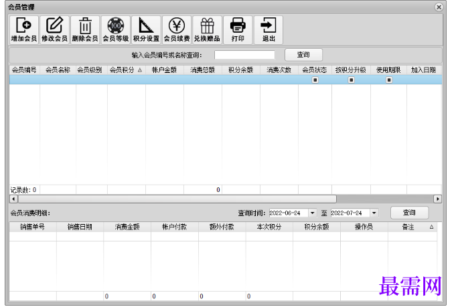Click the 打印 printer icon
Viewport: 454px width, 307px height.
click(238, 30)
